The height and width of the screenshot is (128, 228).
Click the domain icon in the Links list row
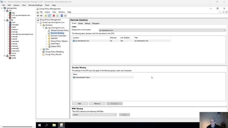click(x=74, y=41)
